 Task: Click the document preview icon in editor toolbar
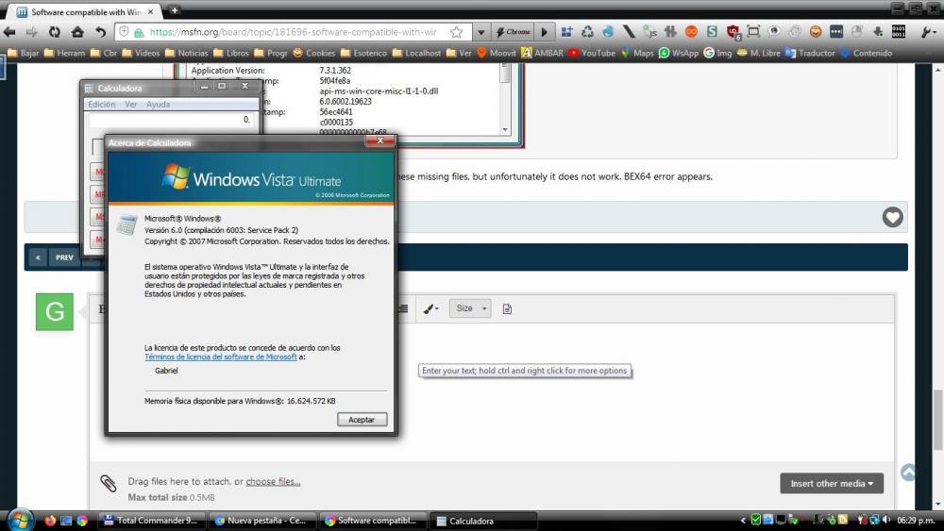(x=507, y=309)
